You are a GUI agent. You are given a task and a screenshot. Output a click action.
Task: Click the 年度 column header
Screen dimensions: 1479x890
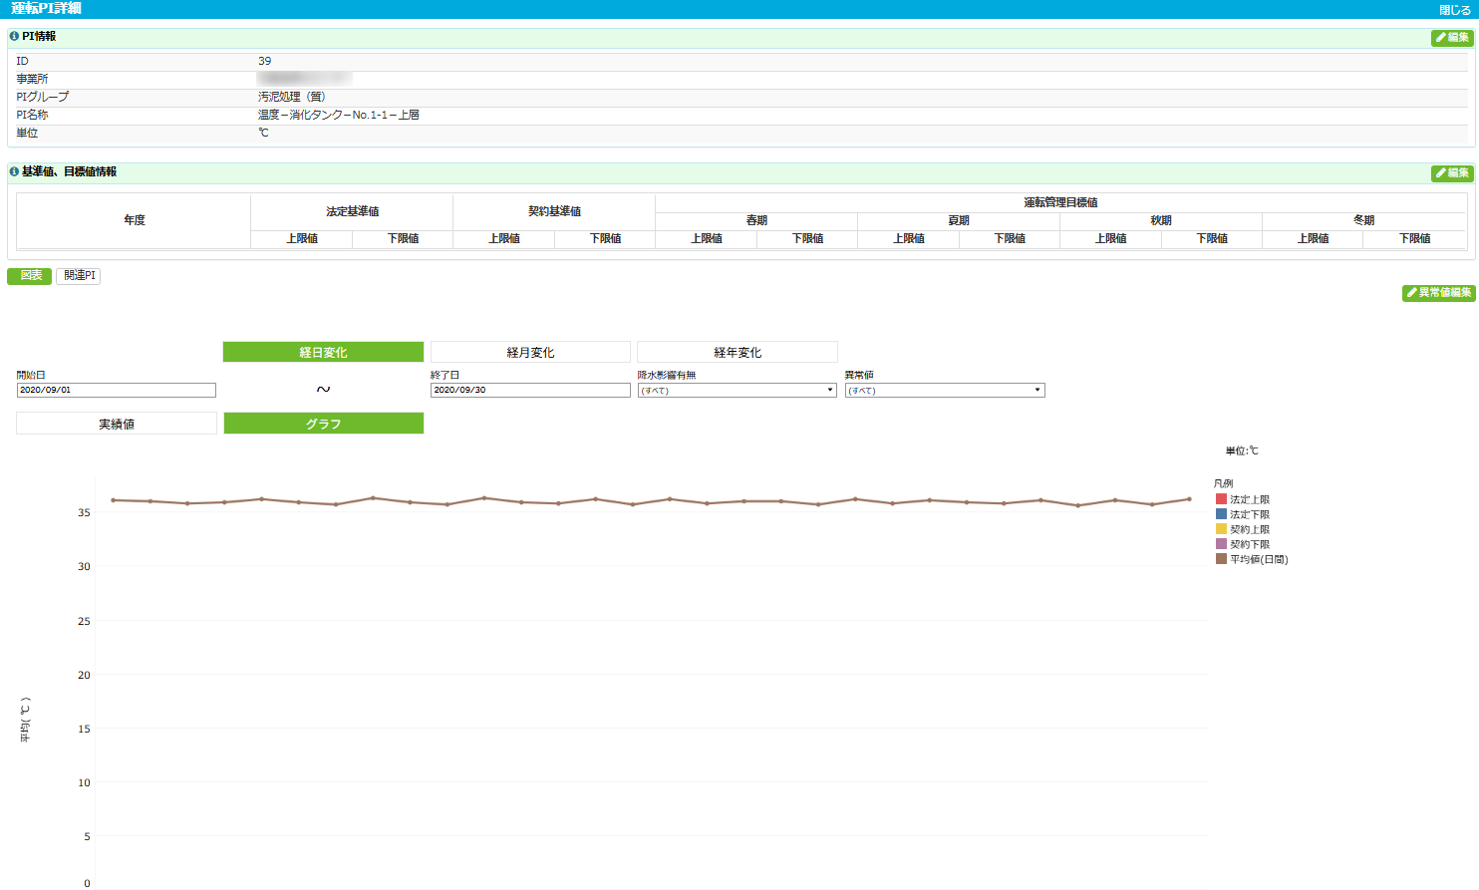pyautogui.click(x=135, y=220)
